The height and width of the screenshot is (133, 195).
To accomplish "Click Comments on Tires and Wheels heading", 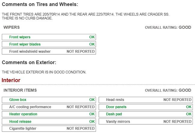I will [40, 4].
